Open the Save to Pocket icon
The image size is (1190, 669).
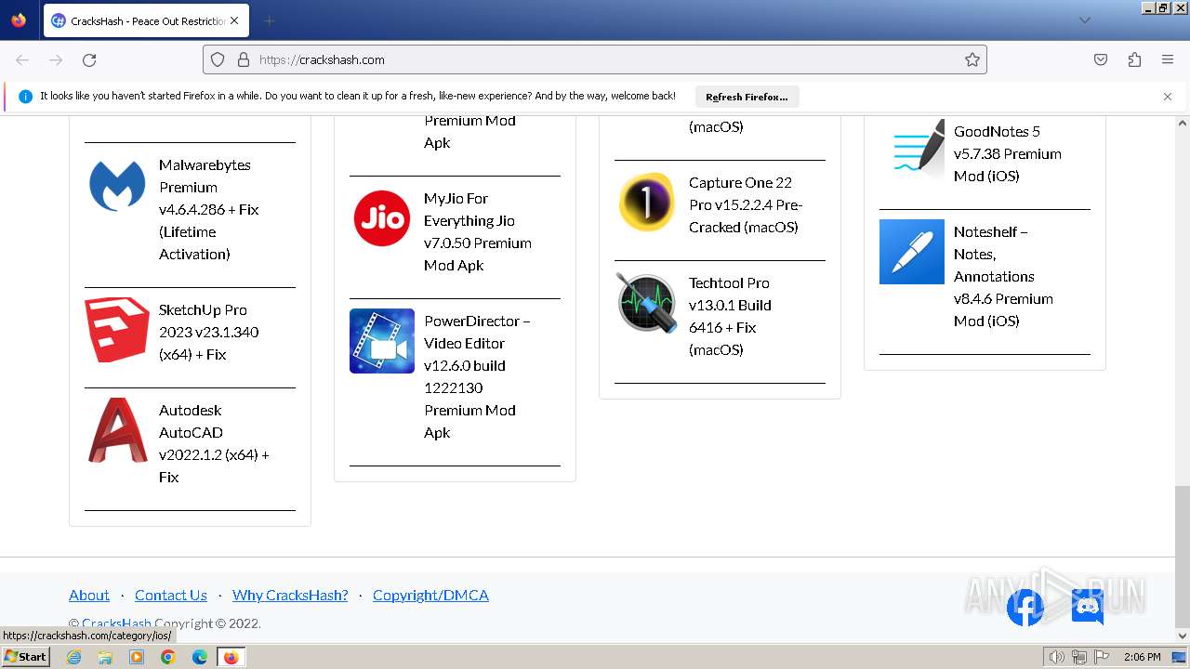tap(1101, 59)
